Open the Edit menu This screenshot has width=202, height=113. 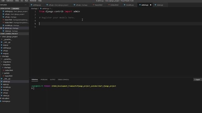(3, 1)
